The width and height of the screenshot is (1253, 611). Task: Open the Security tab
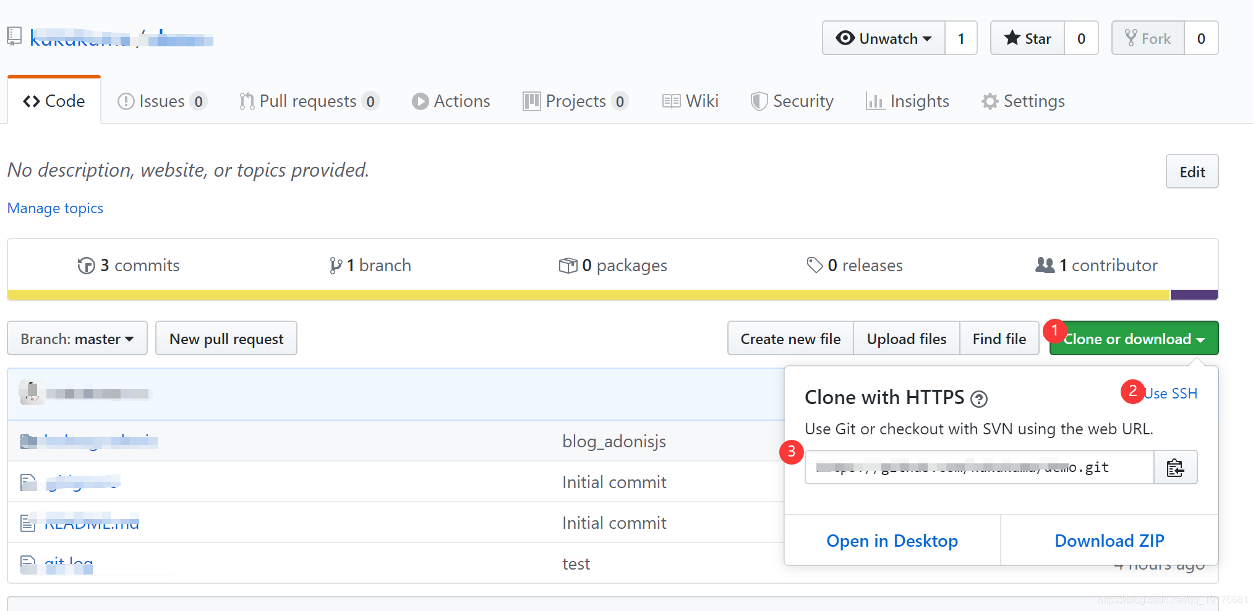tap(792, 101)
